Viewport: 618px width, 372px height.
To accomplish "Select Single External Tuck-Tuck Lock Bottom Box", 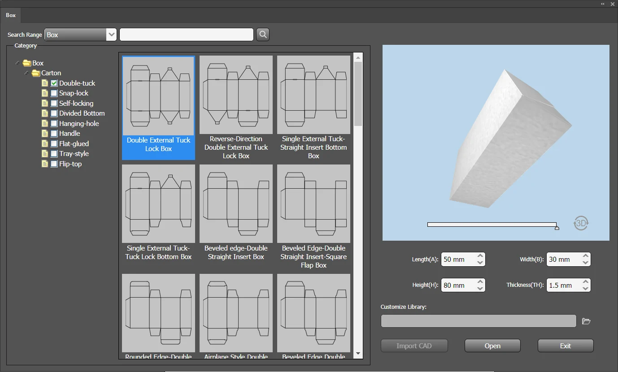I will pyautogui.click(x=158, y=213).
